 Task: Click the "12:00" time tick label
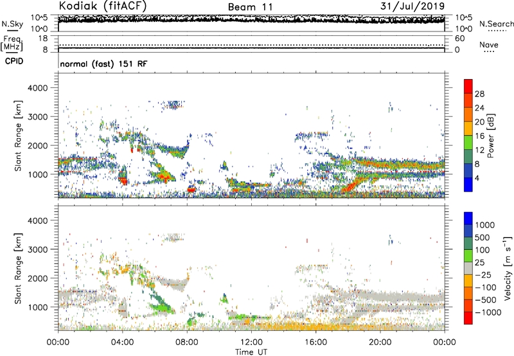pos(251,343)
